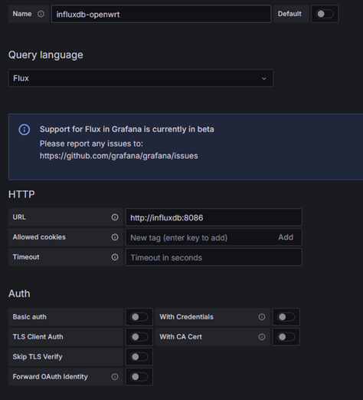363x400 pixels.
Task: Click the github.com/grafana/grafana/issues URL text
Action: (x=119, y=156)
